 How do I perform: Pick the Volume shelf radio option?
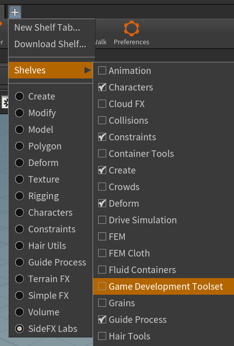click(x=20, y=312)
